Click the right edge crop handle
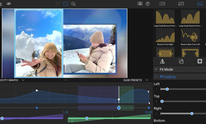 62,43
